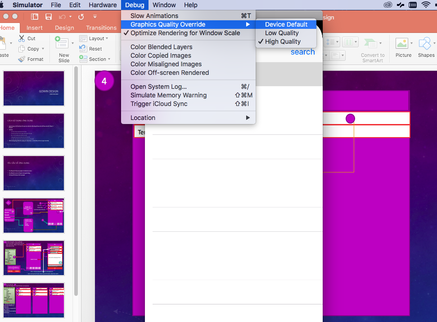
Task: Open the Layout dropdown
Action: (94, 38)
